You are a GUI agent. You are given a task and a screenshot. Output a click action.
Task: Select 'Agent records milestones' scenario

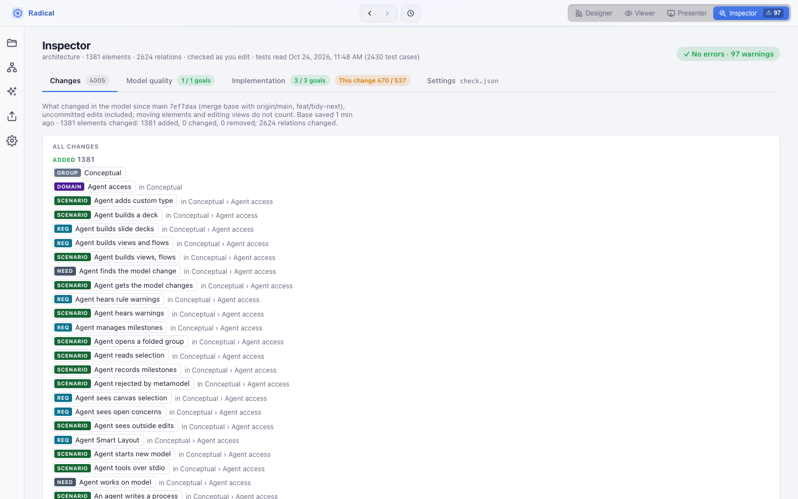point(117,370)
